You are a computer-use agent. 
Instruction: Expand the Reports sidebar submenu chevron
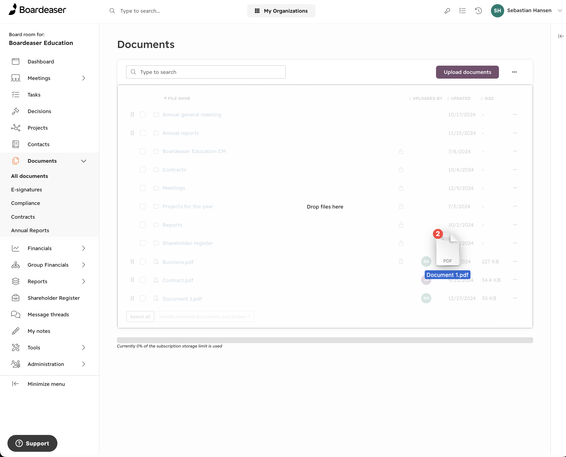pos(84,281)
